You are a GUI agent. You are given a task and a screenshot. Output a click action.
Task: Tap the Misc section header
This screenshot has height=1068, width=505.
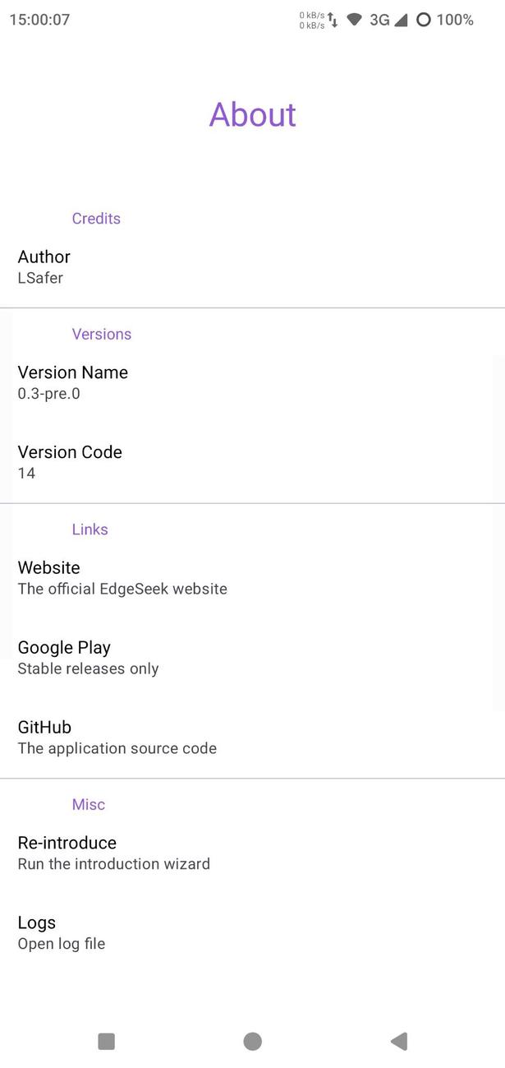click(x=88, y=804)
